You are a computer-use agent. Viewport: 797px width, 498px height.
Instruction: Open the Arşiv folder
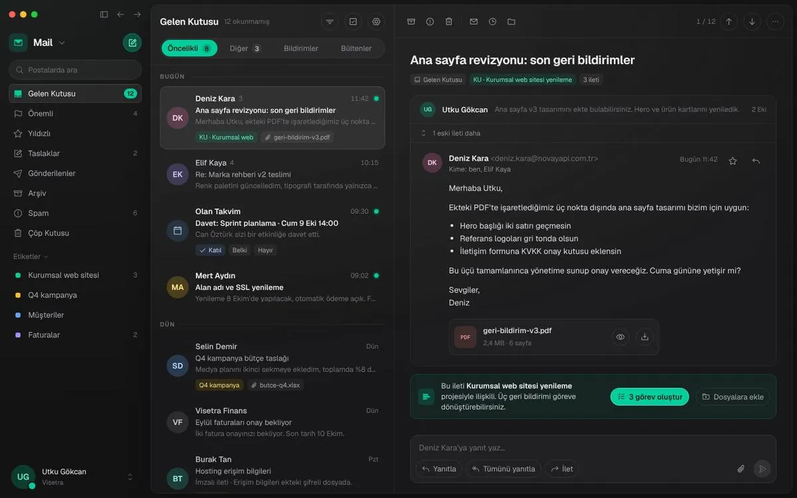point(75,193)
